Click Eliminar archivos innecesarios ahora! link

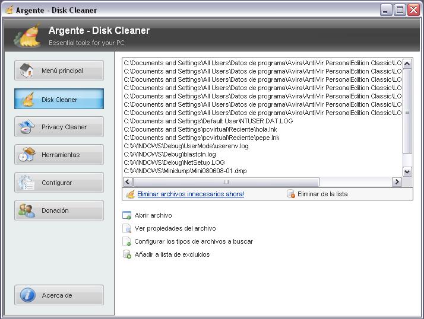click(x=191, y=194)
